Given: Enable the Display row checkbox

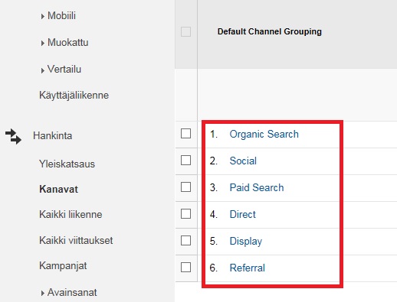Looking at the screenshot, I should point(185,240).
